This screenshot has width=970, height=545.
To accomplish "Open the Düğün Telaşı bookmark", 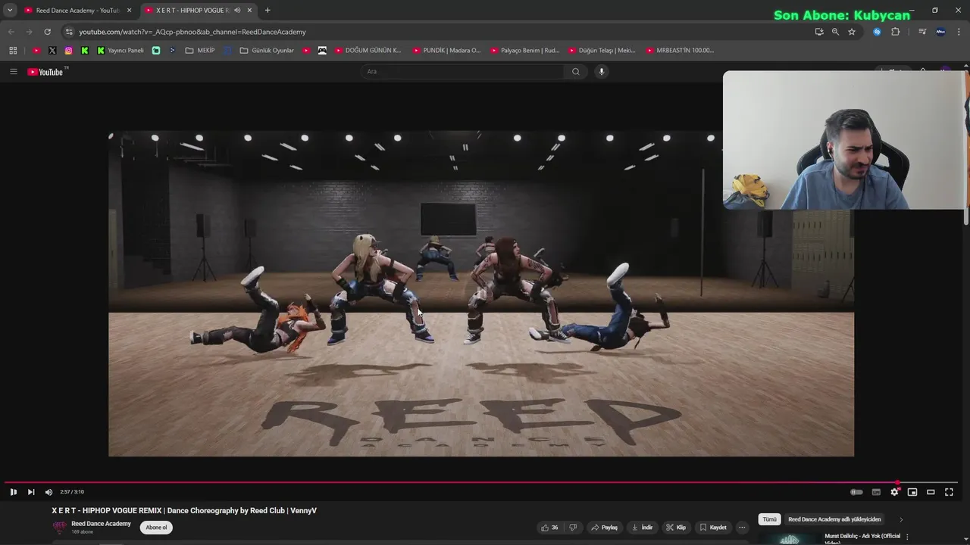I will (x=602, y=51).
